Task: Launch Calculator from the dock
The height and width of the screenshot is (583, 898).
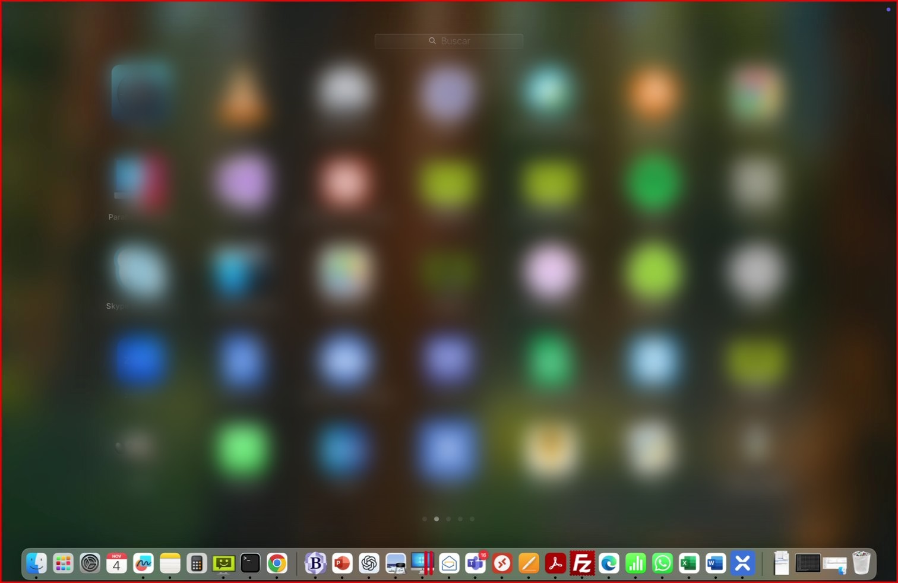Action: pyautogui.click(x=197, y=563)
